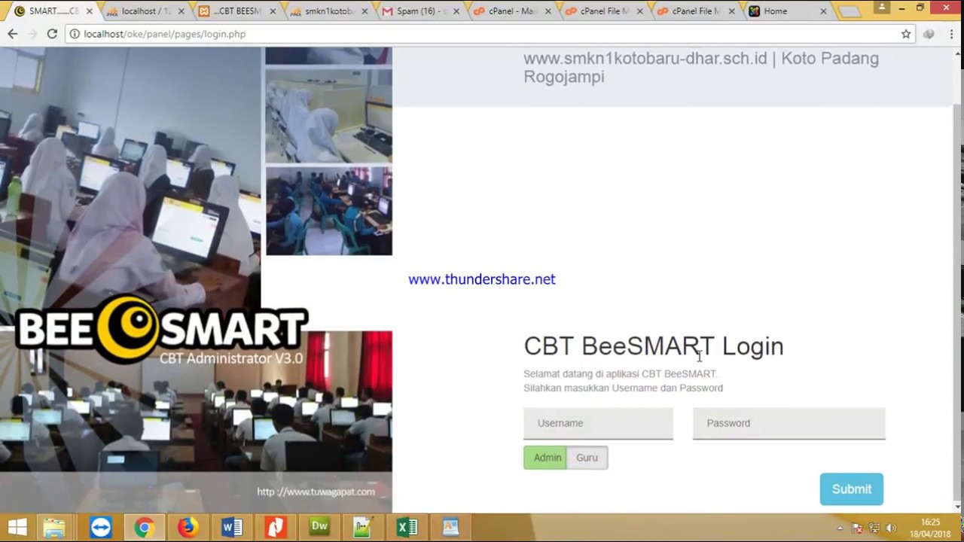Switch to the first cPanel File Manager tab
The image size is (964, 542).
tap(604, 11)
